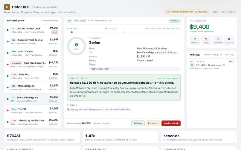
Task: Click the risk score 0 gauge
Action: click(x=76, y=46)
